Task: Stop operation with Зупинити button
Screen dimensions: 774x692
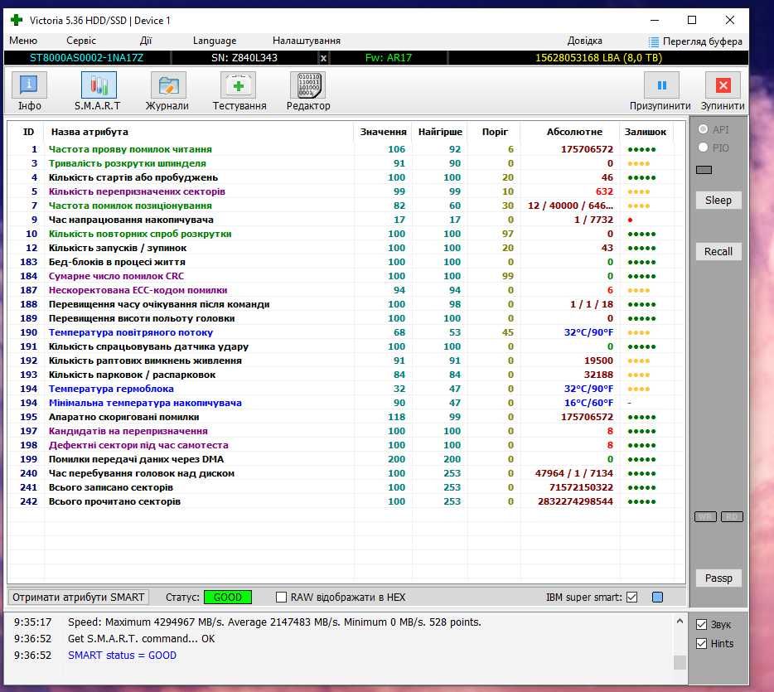Action: pos(723,91)
